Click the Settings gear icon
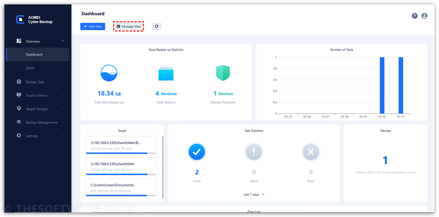 click(19, 136)
